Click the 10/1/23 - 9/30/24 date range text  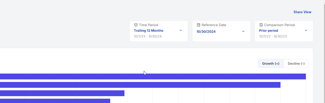click(148, 36)
